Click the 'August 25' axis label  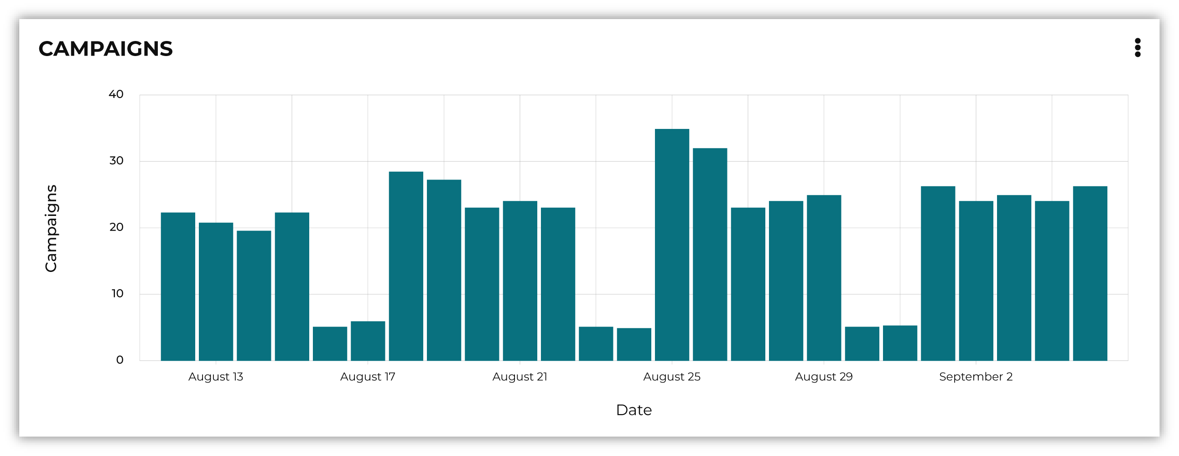point(672,377)
